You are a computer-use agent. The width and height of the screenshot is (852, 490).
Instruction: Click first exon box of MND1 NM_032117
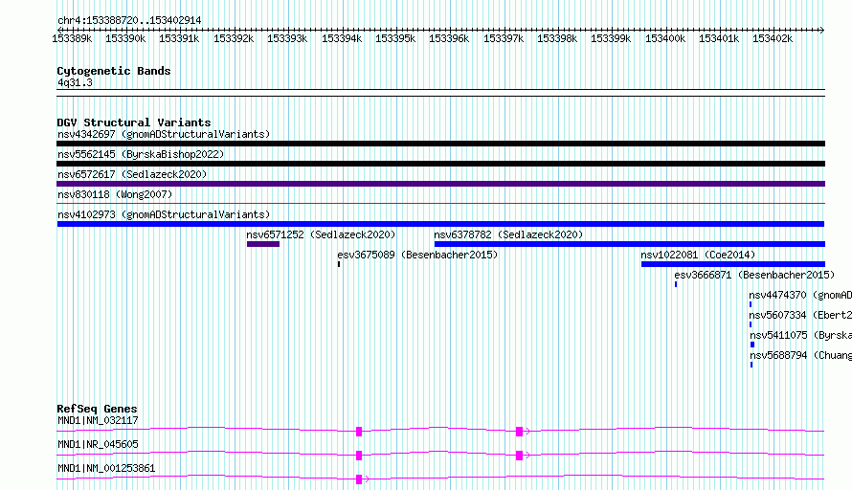point(359,432)
